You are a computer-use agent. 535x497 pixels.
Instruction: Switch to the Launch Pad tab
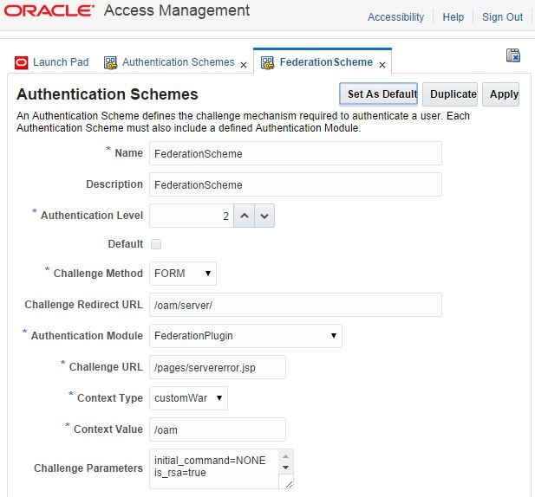point(61,62)
